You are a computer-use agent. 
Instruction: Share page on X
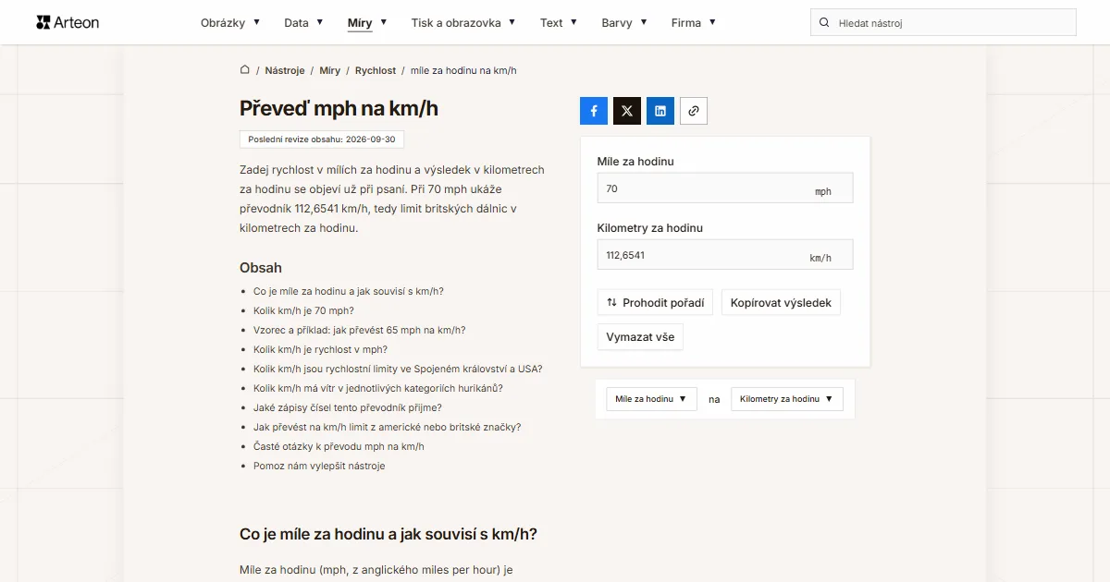[627, 111]
